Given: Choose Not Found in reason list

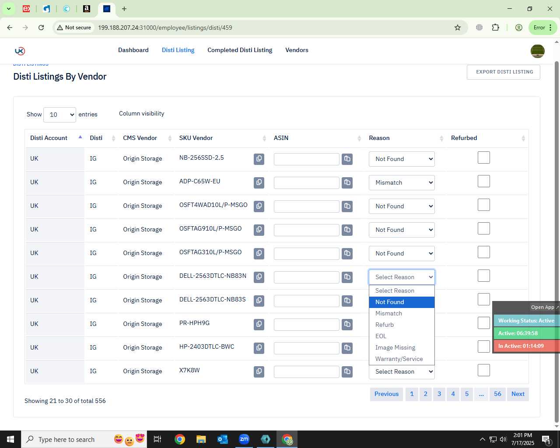Looking at the screenshot, I should click(402, 302).
